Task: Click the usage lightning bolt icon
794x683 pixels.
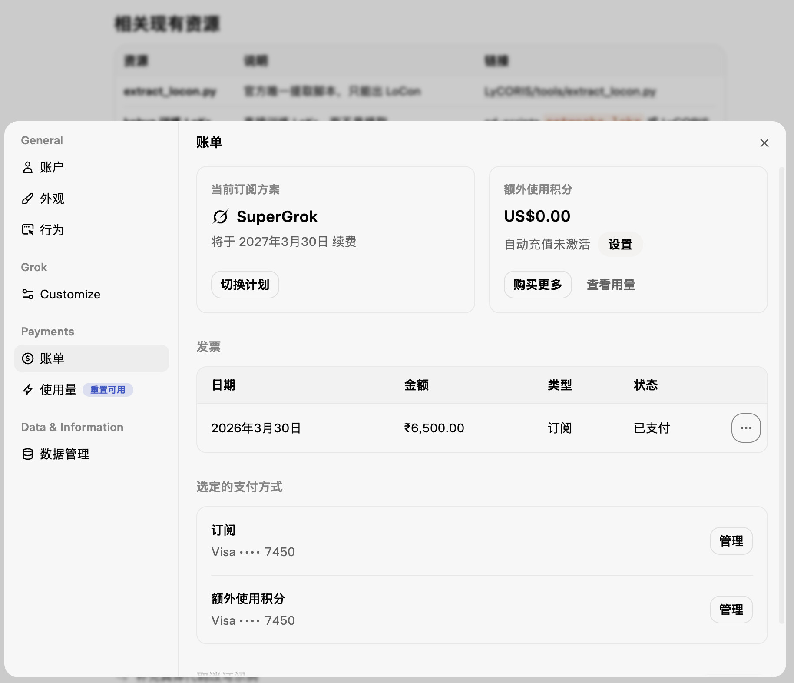Action: 28,390
